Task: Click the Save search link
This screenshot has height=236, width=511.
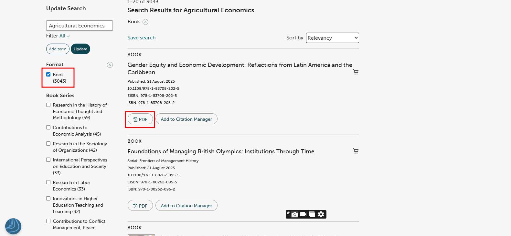Action: [142, 38]
